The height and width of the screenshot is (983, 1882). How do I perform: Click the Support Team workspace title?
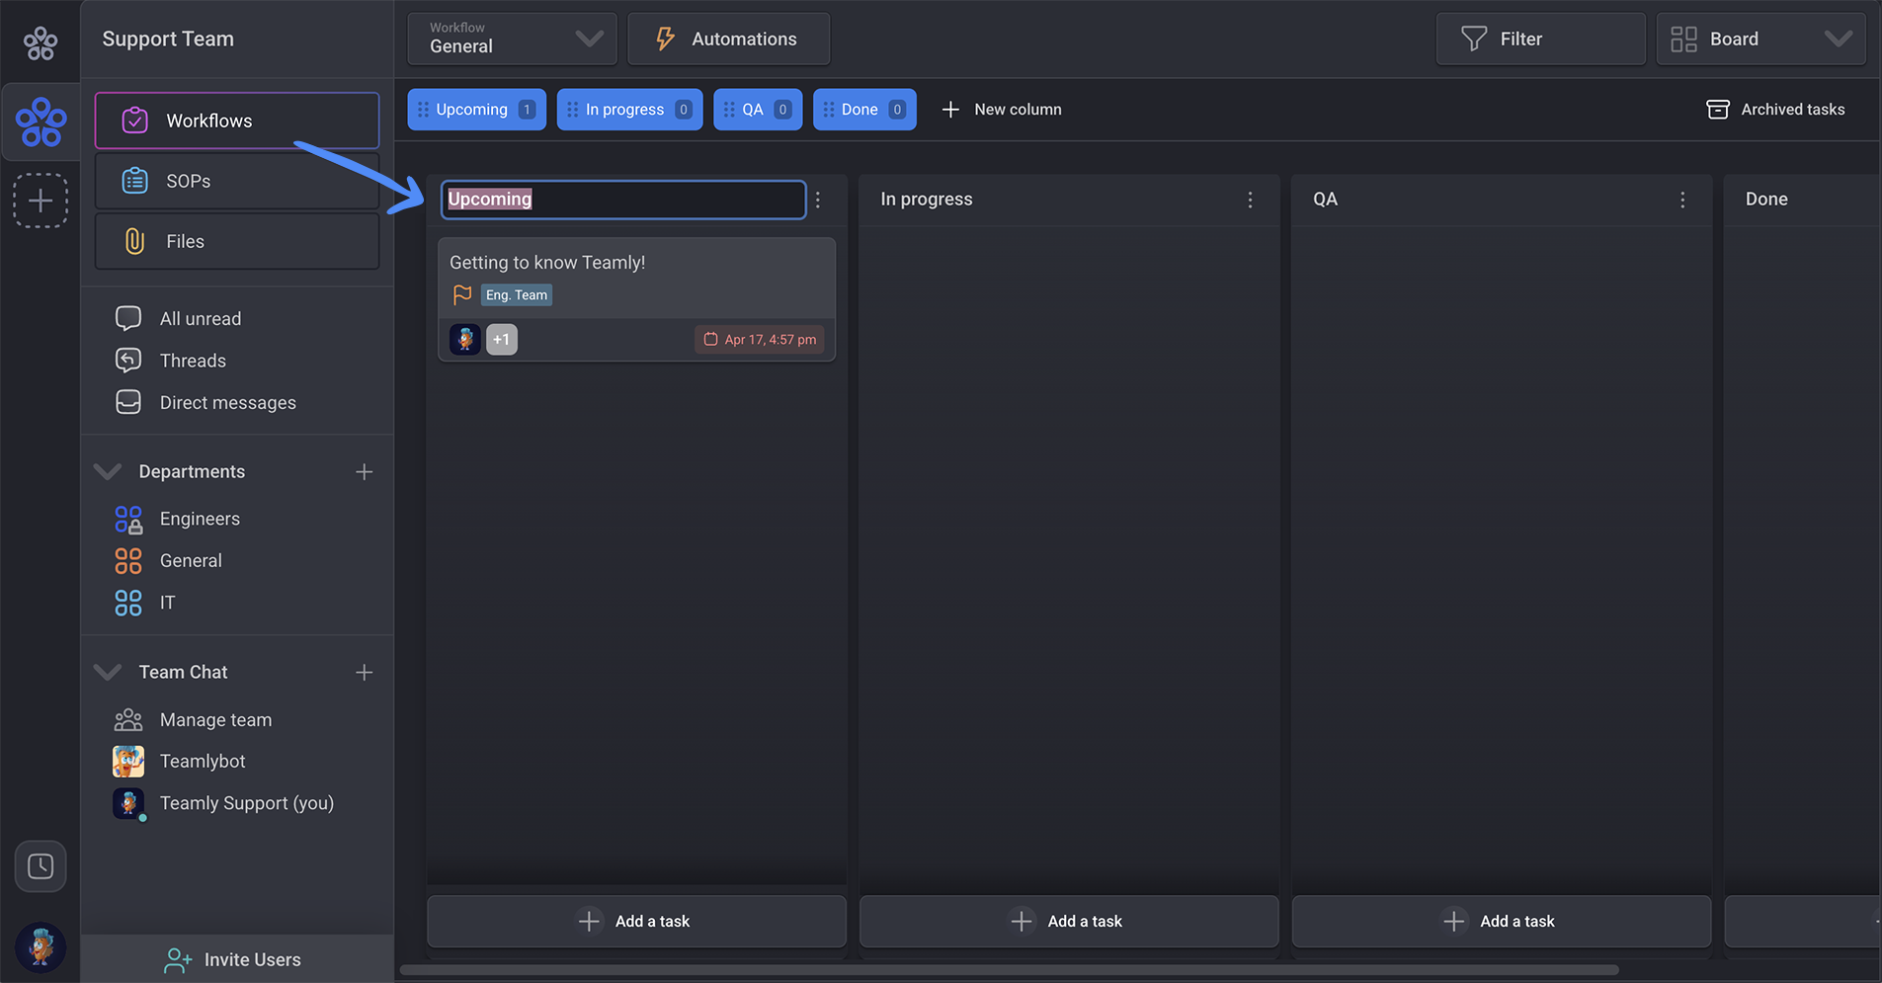(168, 39)
